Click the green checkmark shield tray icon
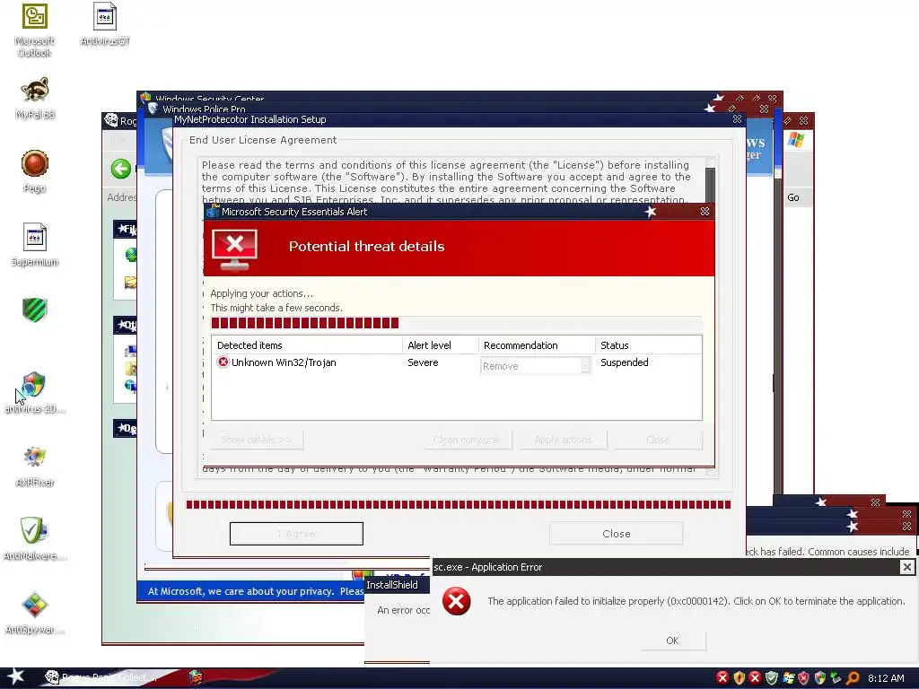 [771, 678]
